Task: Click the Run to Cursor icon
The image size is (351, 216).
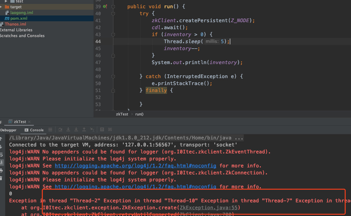Action: pos(92,129)
